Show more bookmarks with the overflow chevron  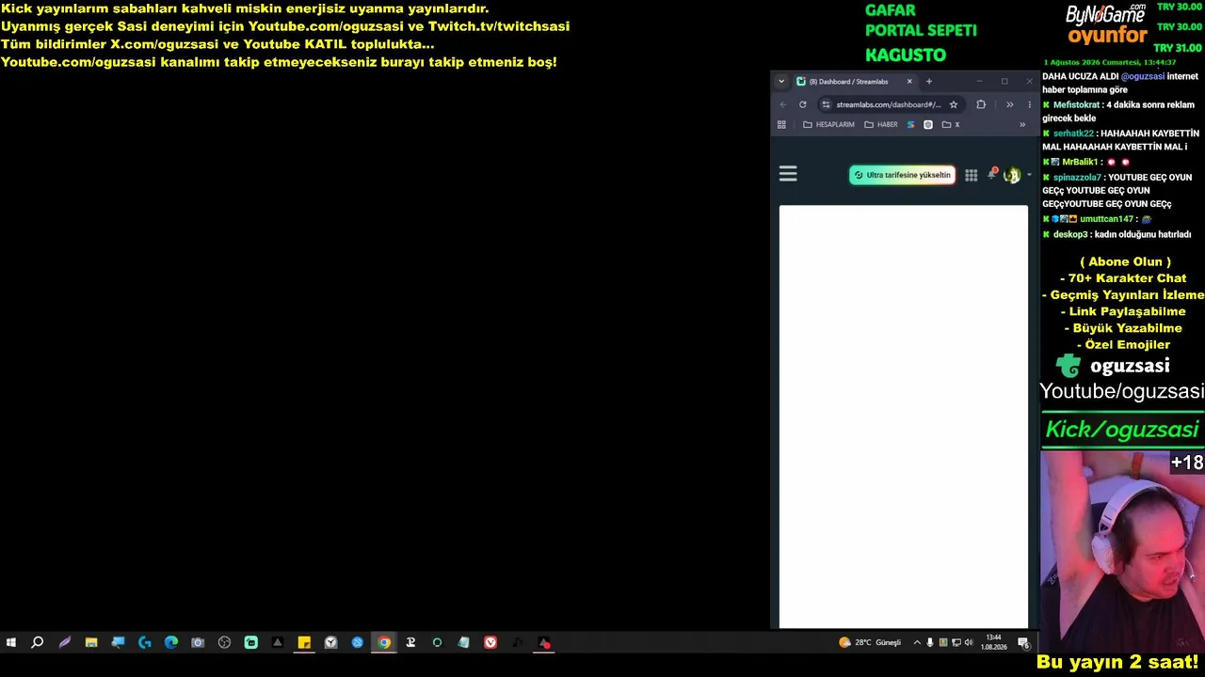pos(1022,124)
